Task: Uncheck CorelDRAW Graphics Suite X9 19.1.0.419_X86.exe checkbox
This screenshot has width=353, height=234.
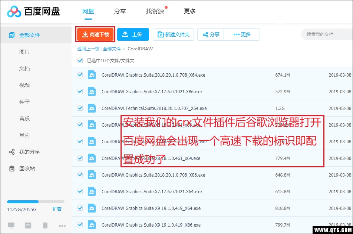Action: (x=80, y=225)
